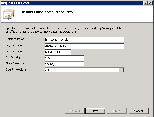Focus the Common name text field

tap(84, 40)
